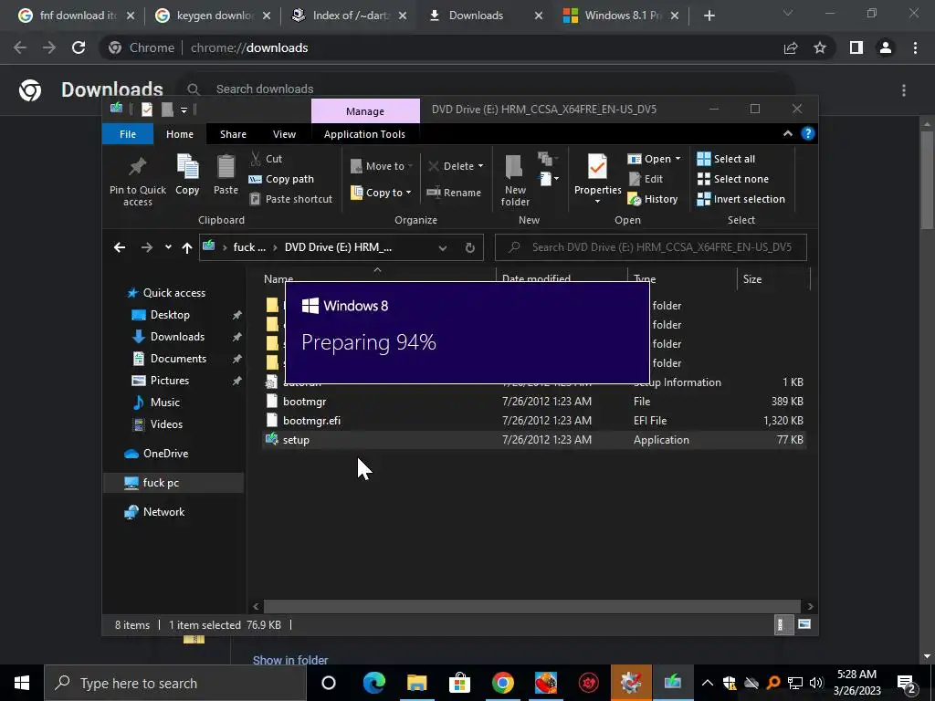Bookmark this page with star icon
Viewport: 935px width, 701px height.
(820, 47)
